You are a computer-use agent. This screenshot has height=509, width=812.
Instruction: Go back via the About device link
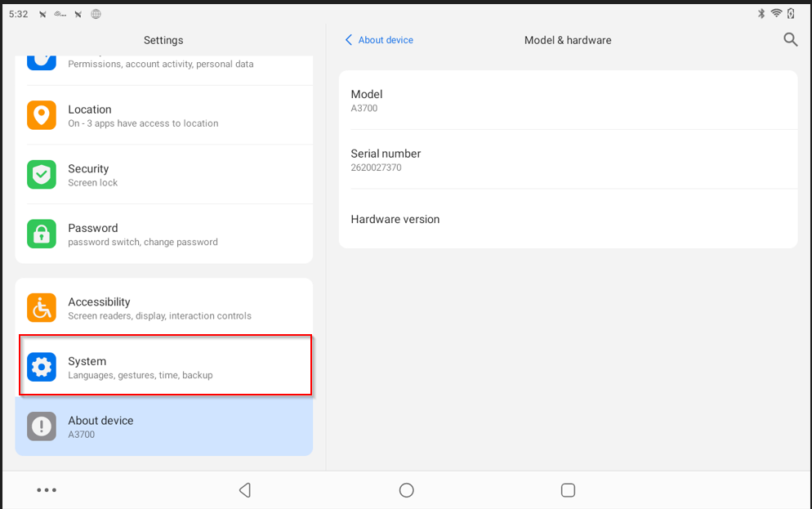pos(379,40)
